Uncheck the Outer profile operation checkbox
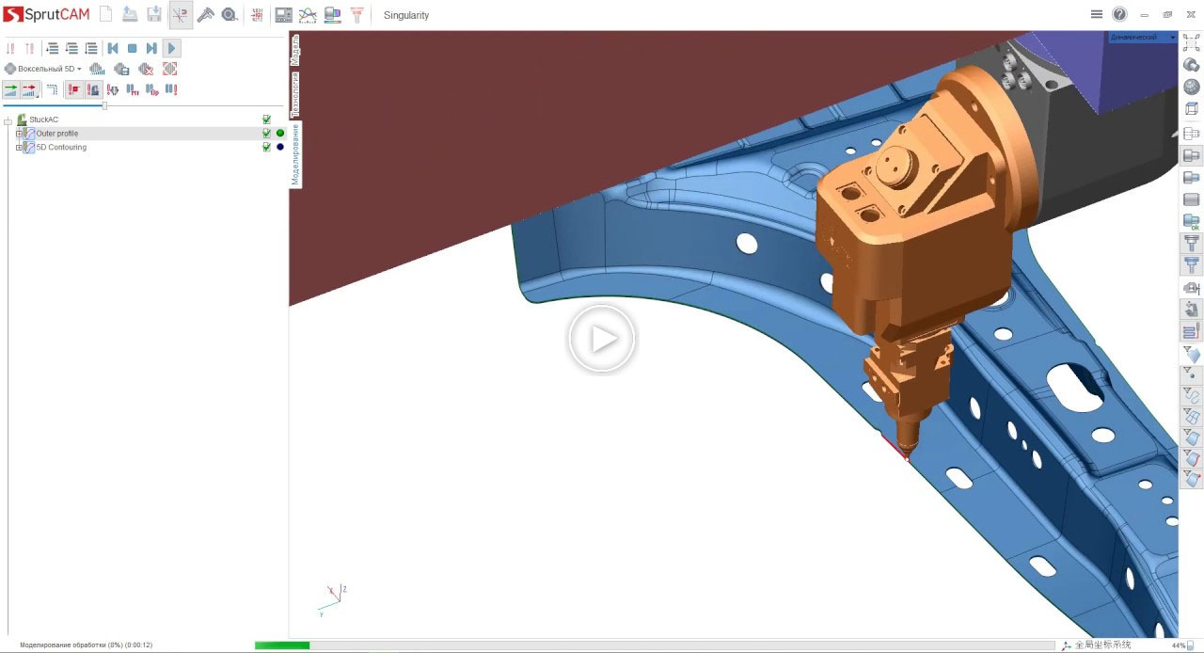The width and height of the screenshot is (1204, 653). (x=267, y=134)
